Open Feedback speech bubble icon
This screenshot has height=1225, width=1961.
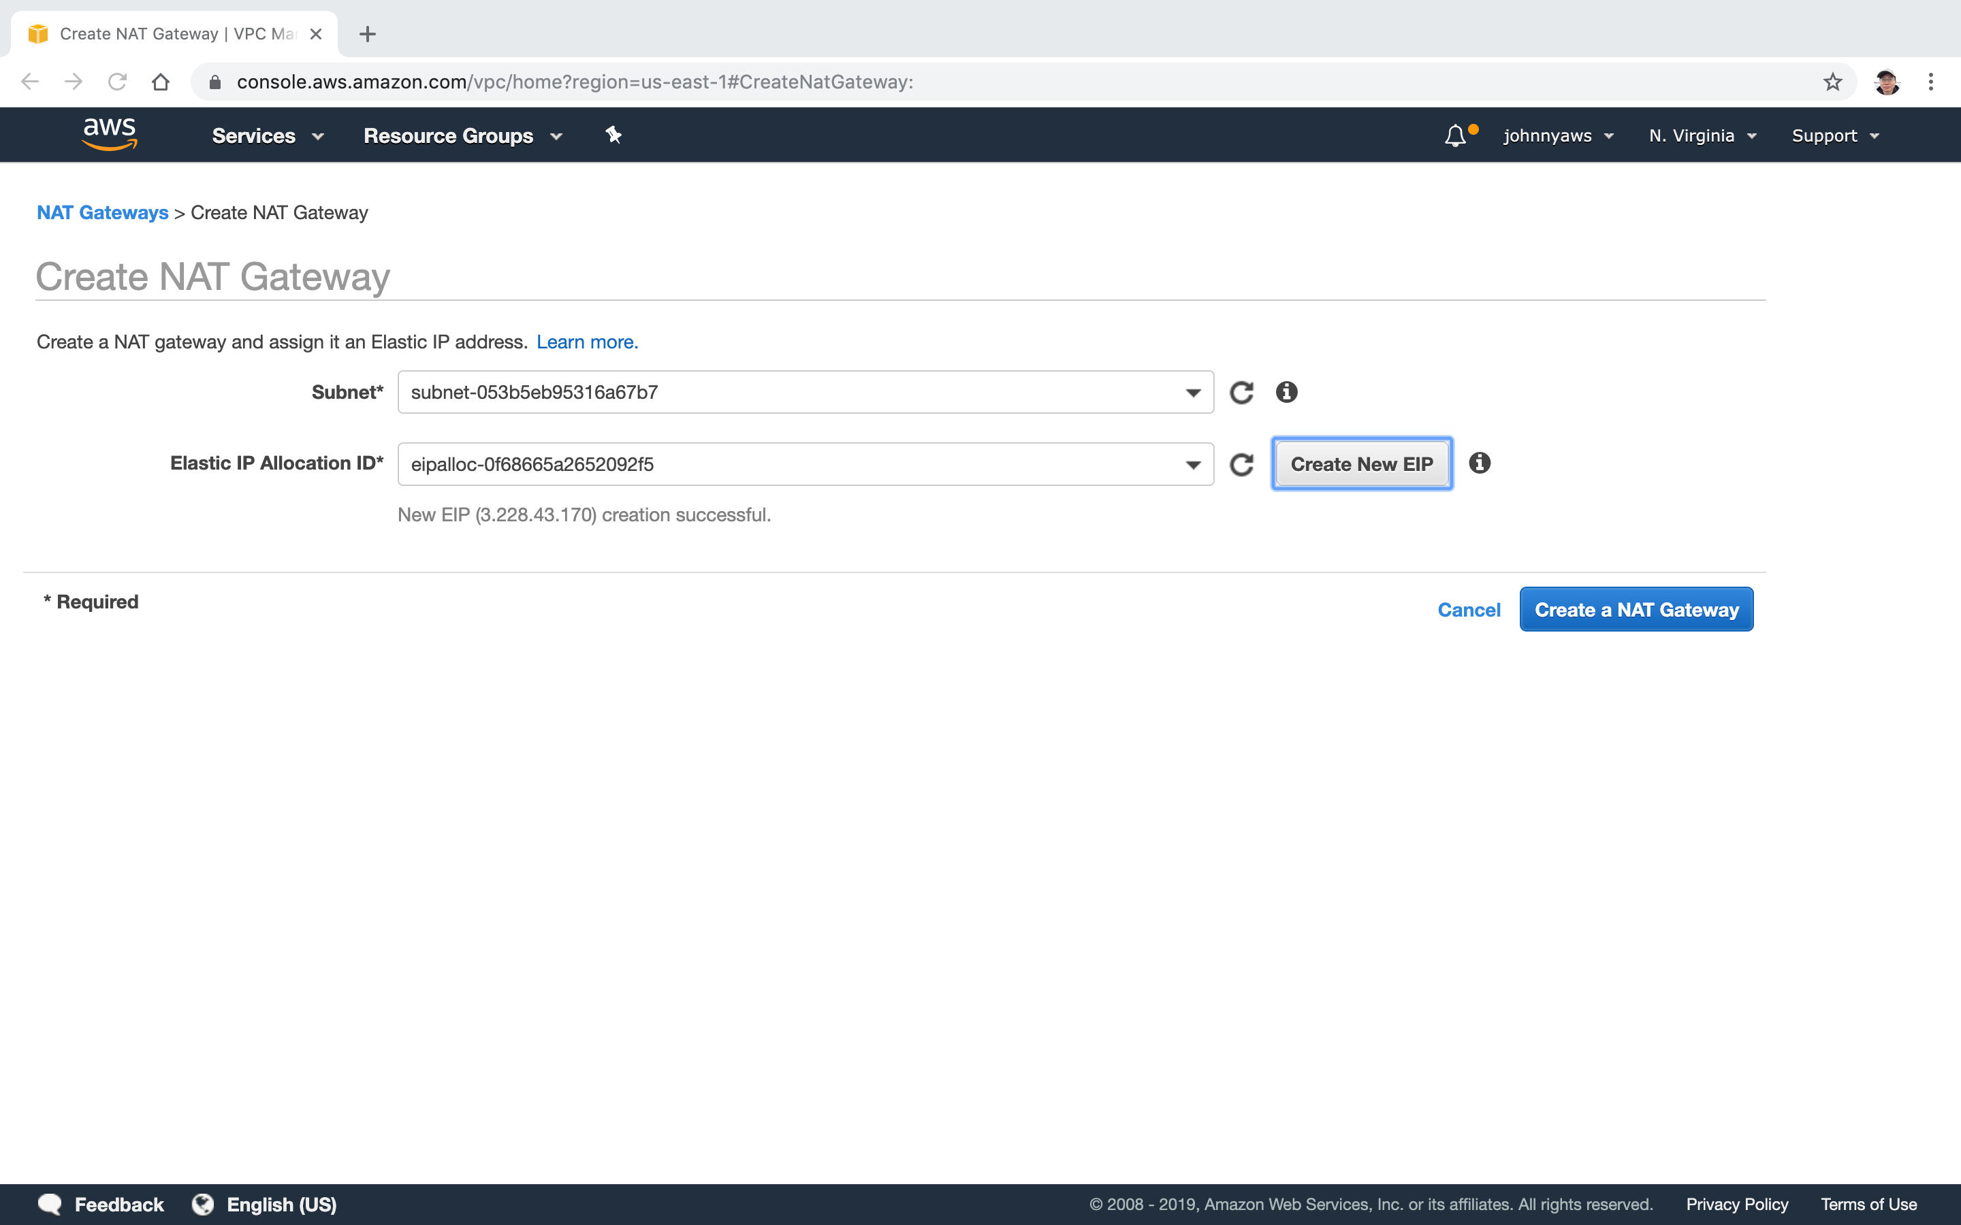pos(50,1204)
